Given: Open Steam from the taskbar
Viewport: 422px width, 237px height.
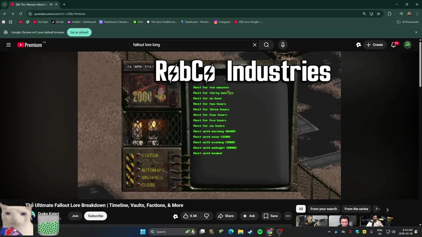Looking at the screenshot, I should coord(250,232).
